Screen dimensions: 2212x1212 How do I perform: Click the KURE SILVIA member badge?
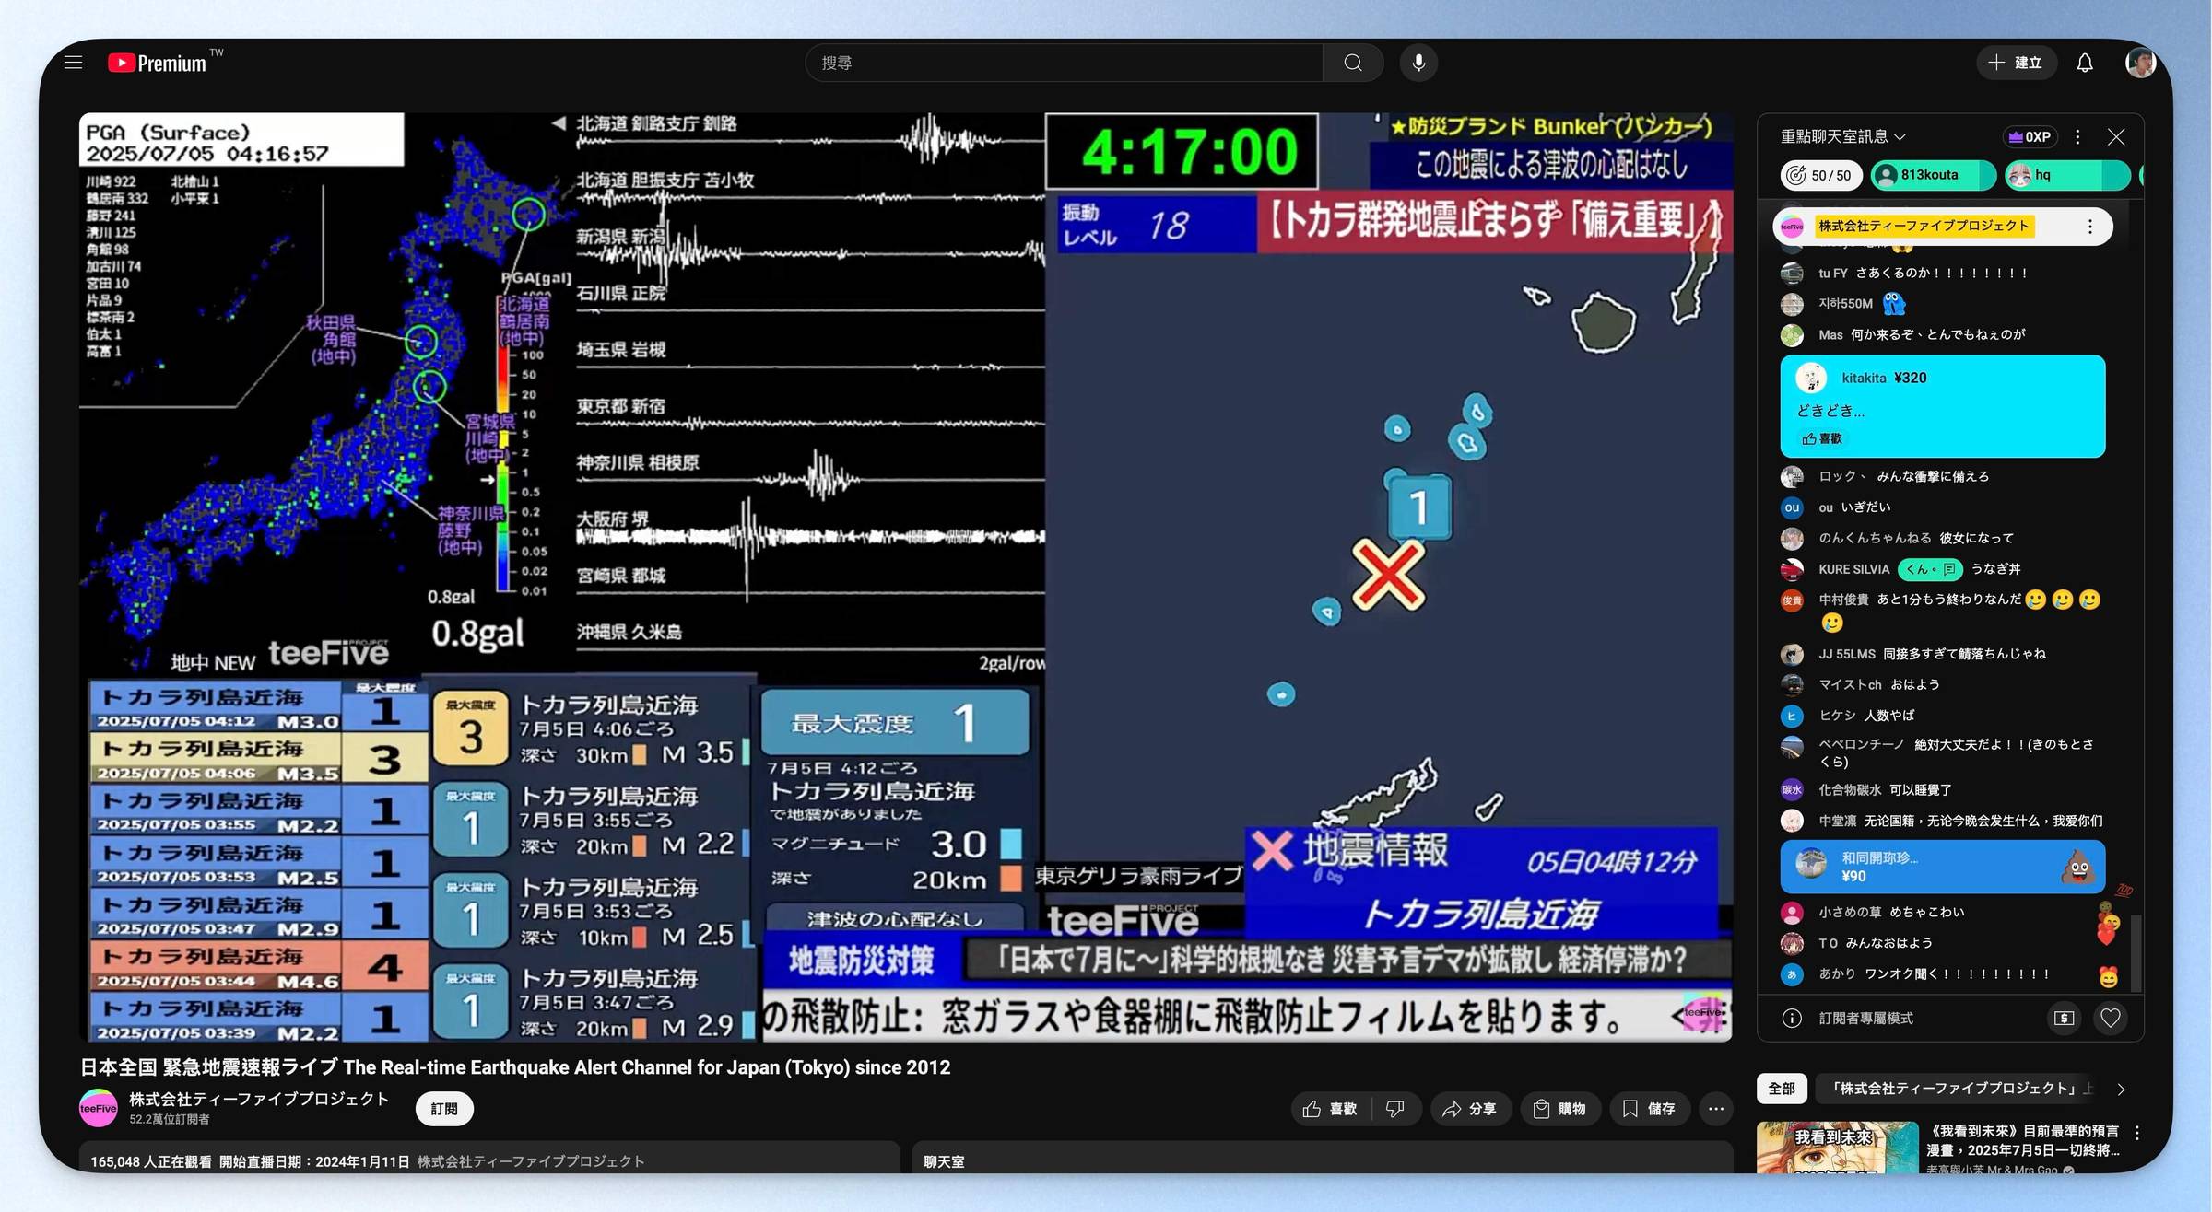pyautogui.click(x=1929, y=569)
